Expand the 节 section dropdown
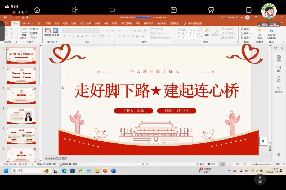Image resolution: width=286 pixels, height=190 pixels. 33,38
